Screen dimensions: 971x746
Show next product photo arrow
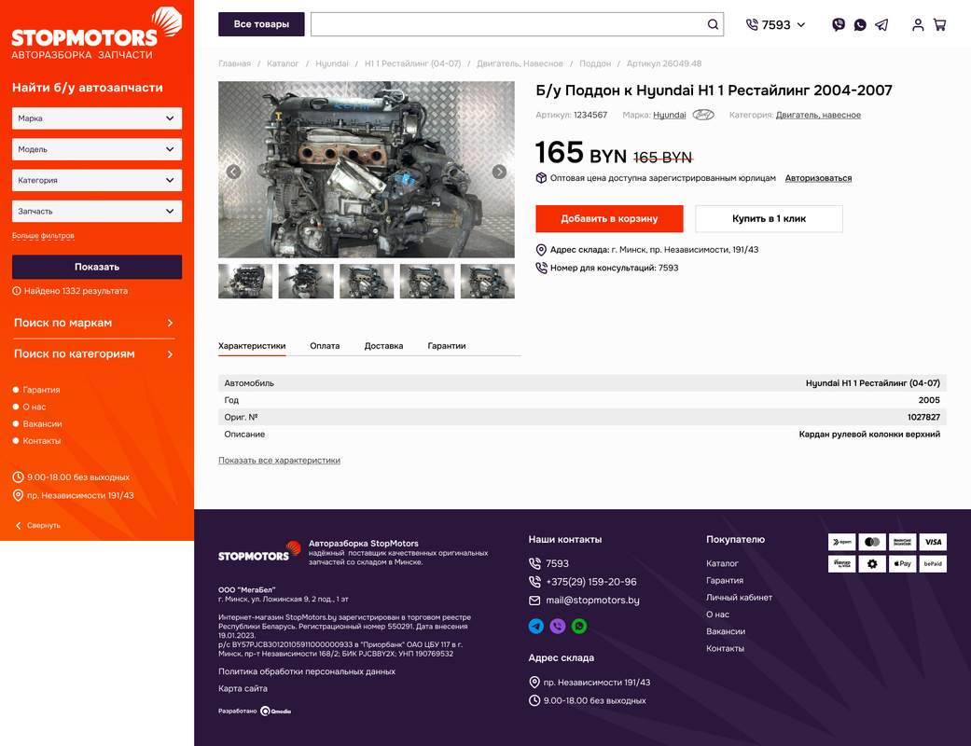click(x=499, y=172)
